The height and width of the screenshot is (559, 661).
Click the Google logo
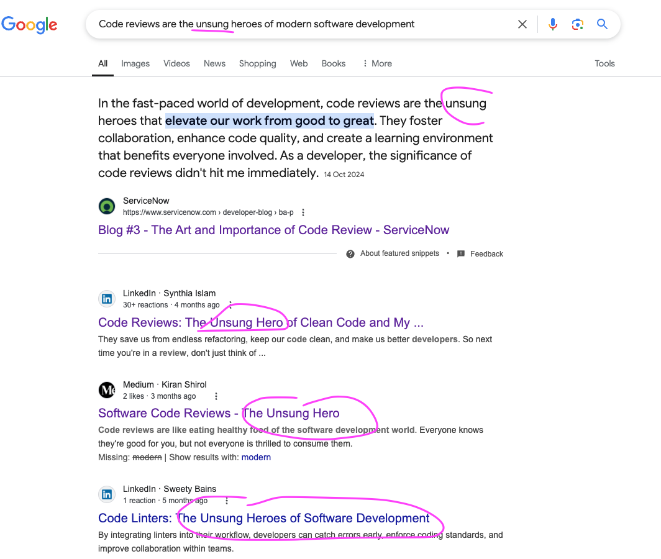tap(29, 24)
